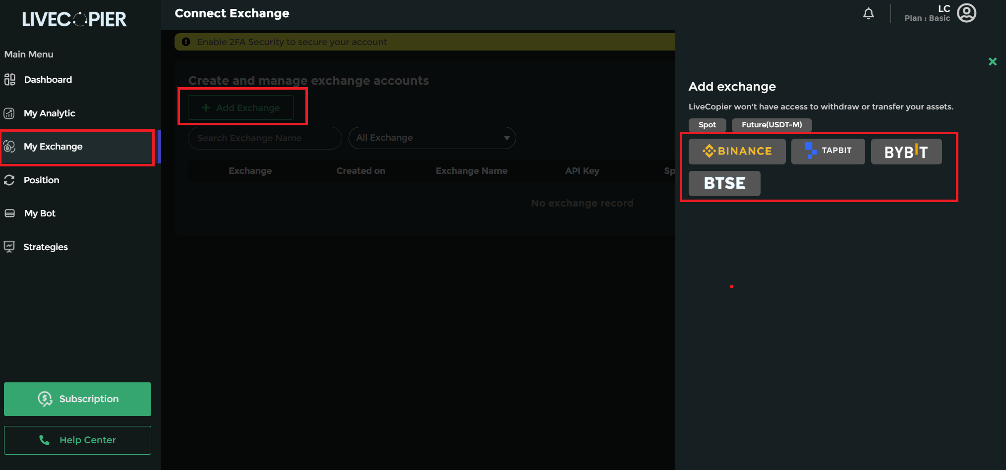
Task: Select the Tapbit exchange
Action: click(x=828, y=151)
